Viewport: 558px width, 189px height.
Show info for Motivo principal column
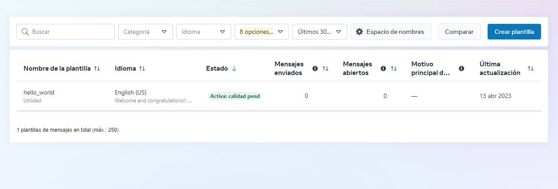[x=462, y=68]
